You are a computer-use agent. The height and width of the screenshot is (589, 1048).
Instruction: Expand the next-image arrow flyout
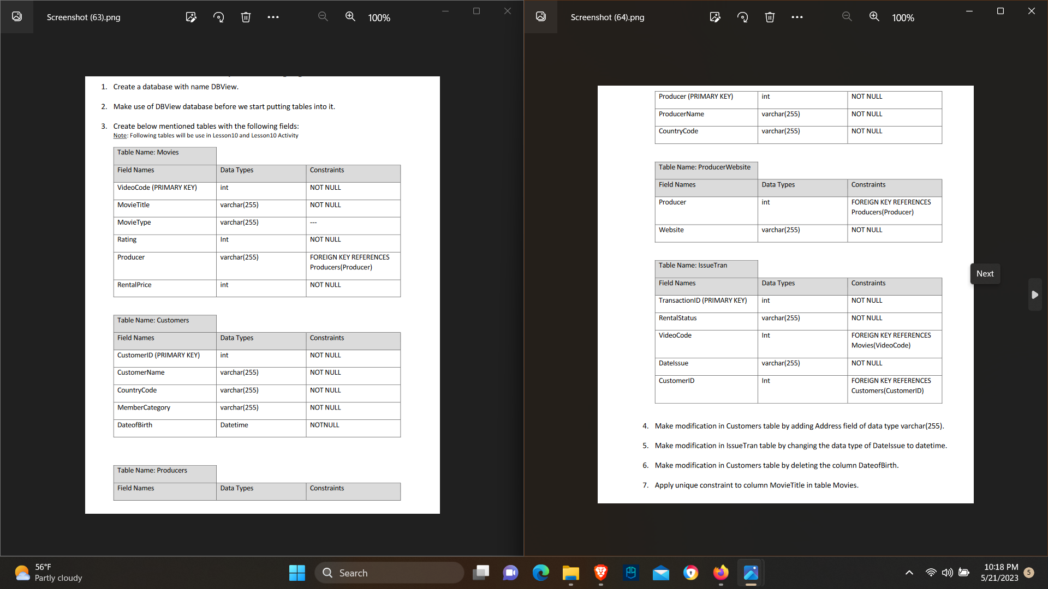tap(1035, 294)
